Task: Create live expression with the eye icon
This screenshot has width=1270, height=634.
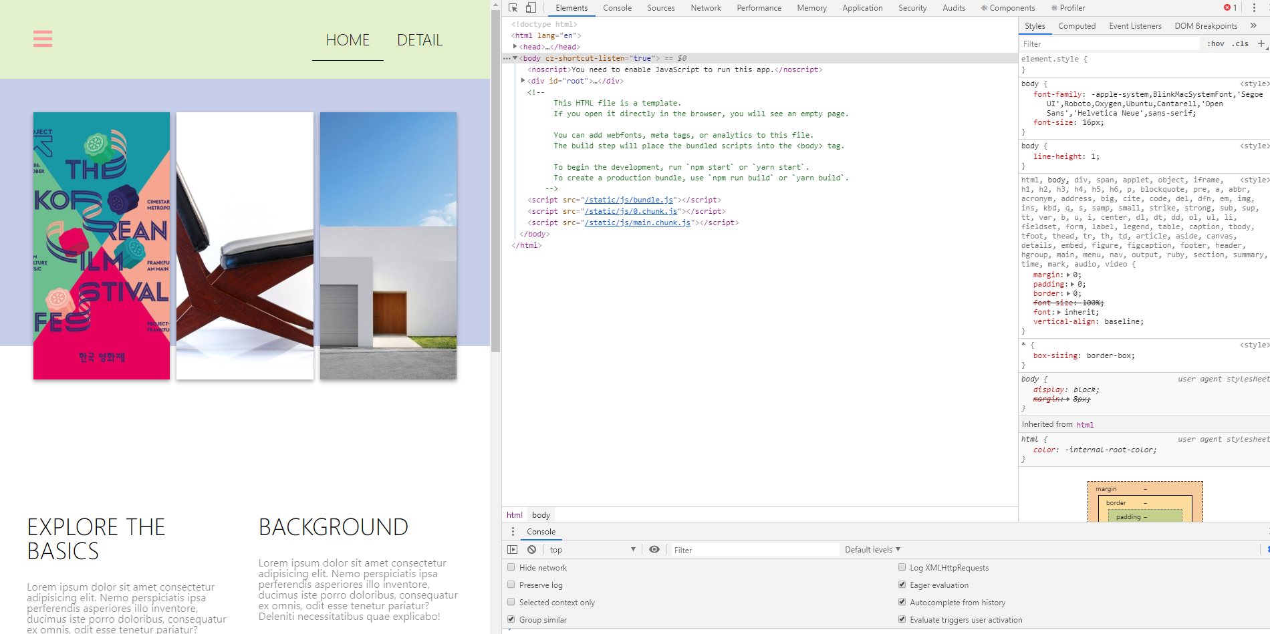Action: [654, 550]
